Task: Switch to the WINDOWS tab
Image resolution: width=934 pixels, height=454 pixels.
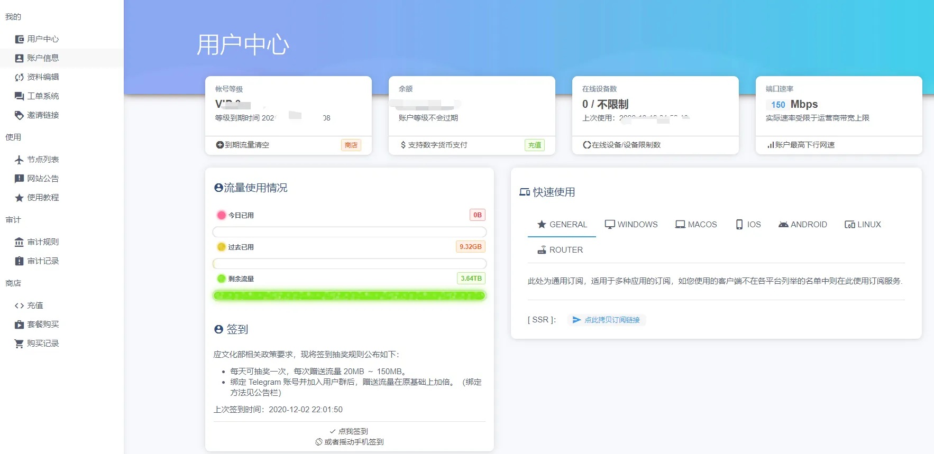Action: pyautogui.click(x=631, y=225)
